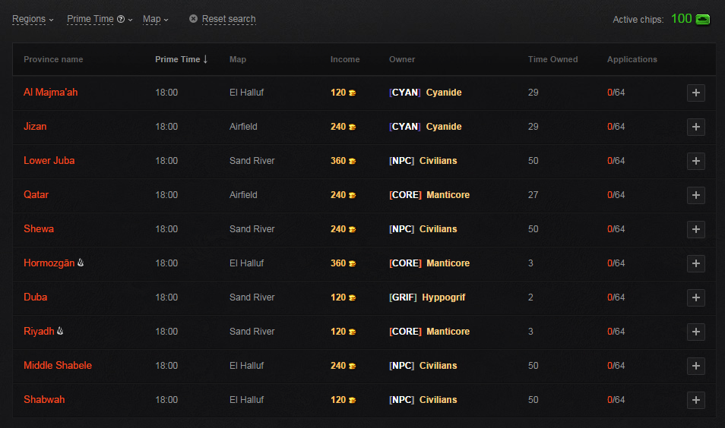The height and width of the screenshot is (428, 725).
Task: Click the Province name column header
Action: (x=53, y=59)
